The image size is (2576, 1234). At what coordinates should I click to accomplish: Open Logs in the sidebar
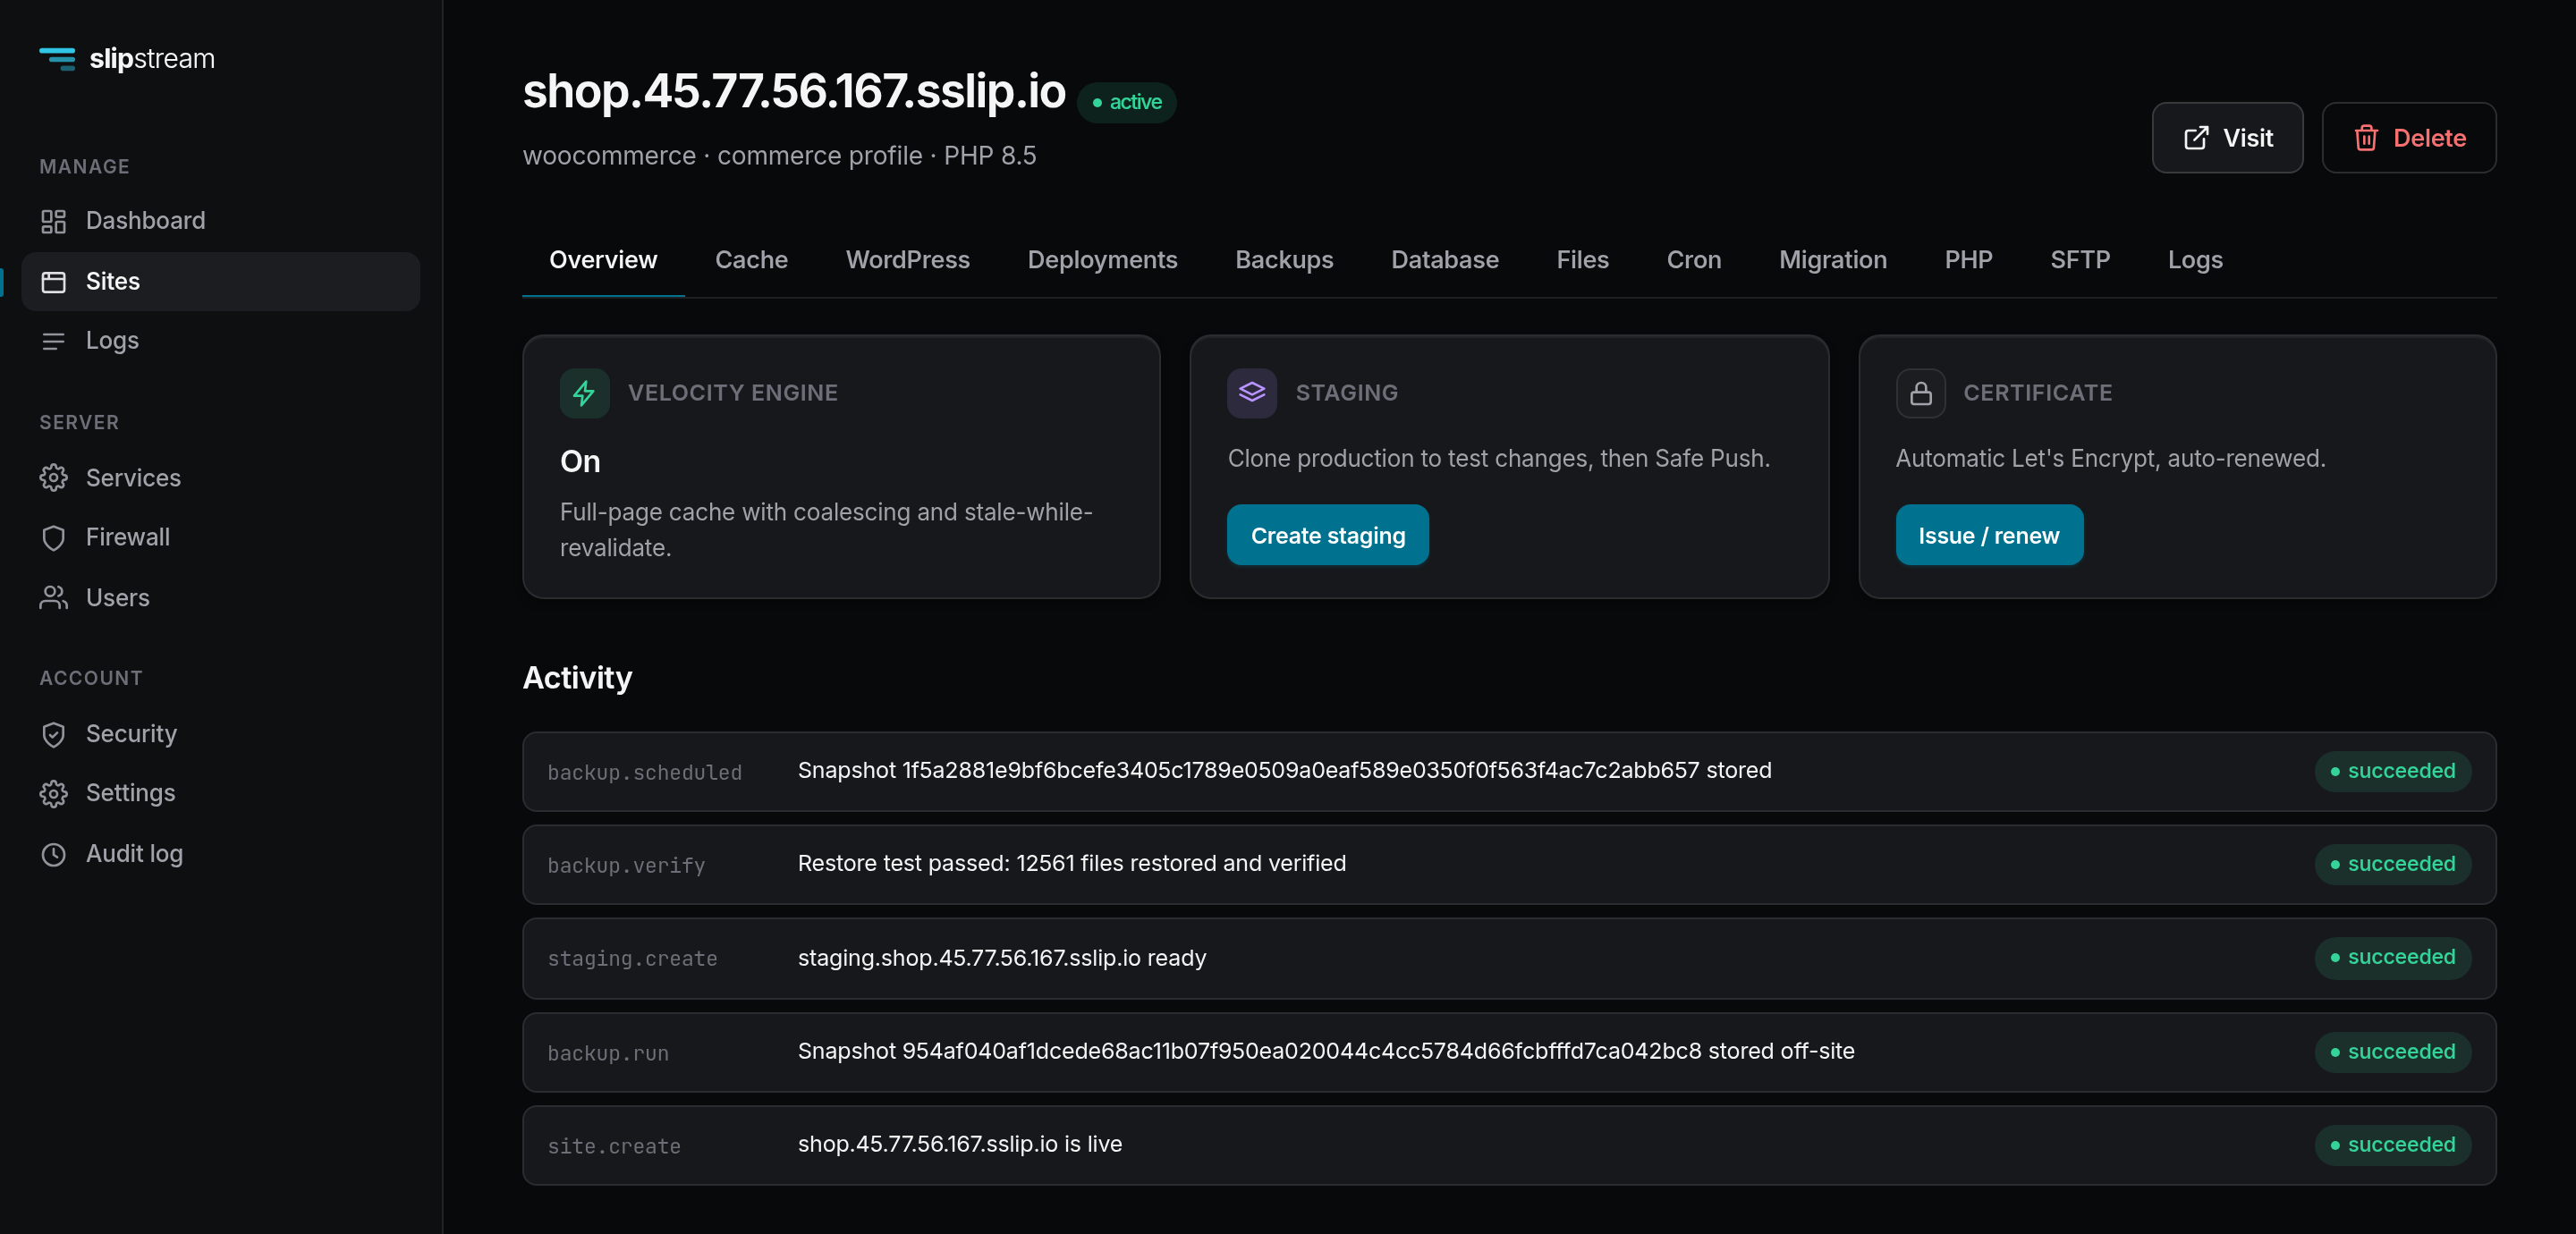tap(220, 341)
